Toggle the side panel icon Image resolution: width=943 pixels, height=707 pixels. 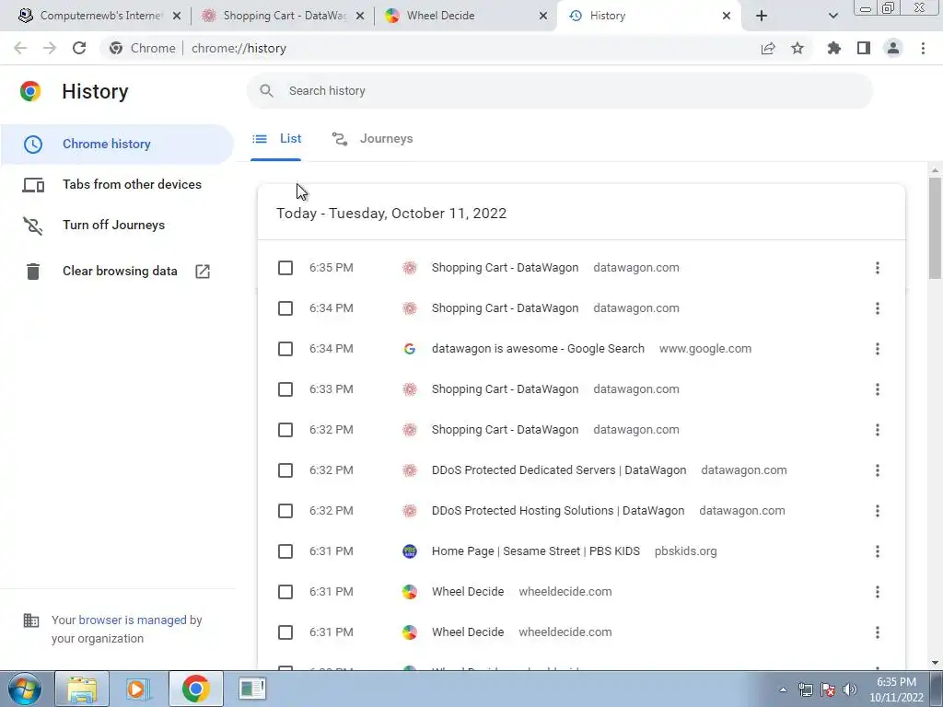pyautogui.click(x=864, y=48)
